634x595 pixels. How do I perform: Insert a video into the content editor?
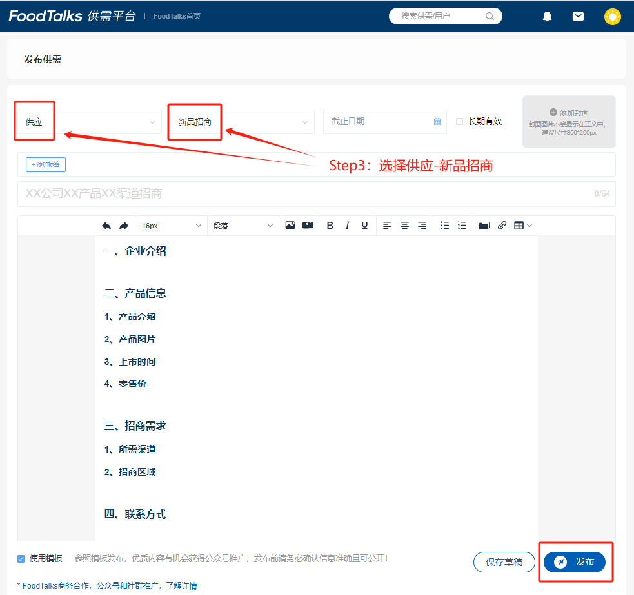click(307, 225)
